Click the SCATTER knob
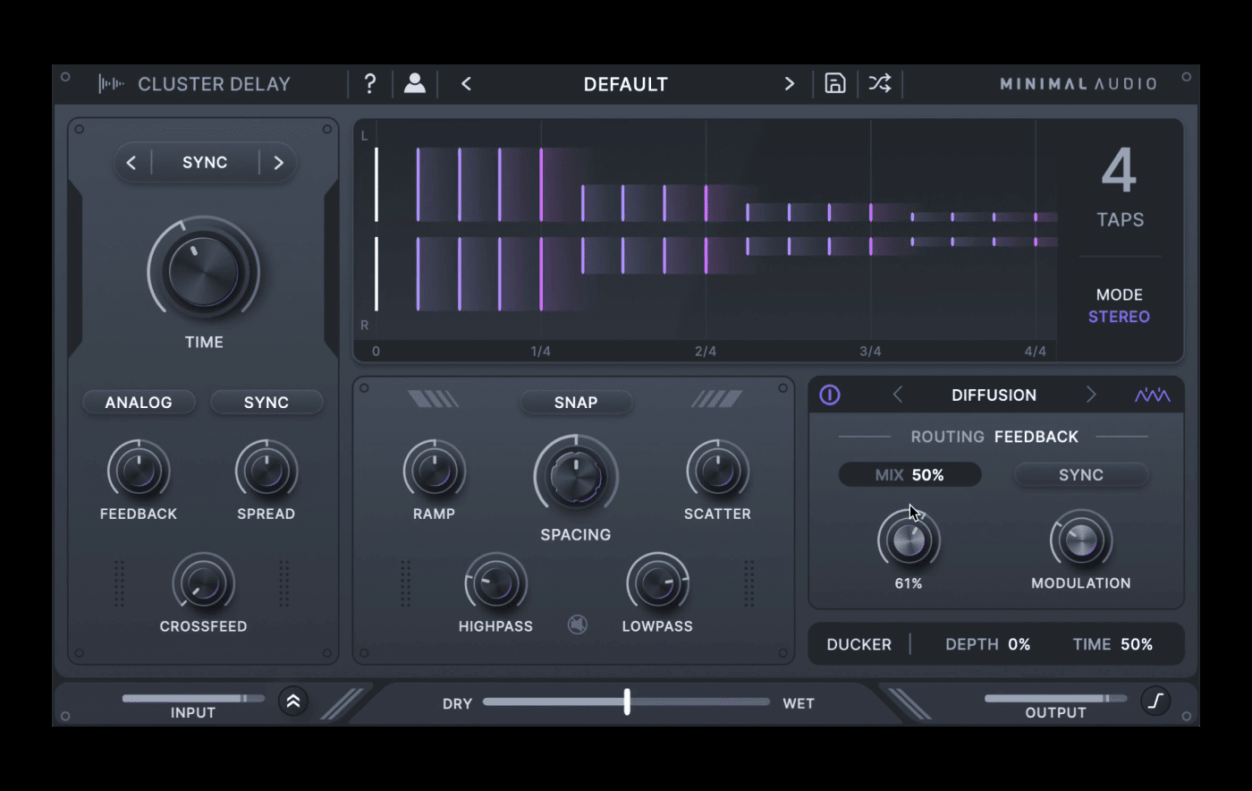1252x791 pixels. (717, 471)
